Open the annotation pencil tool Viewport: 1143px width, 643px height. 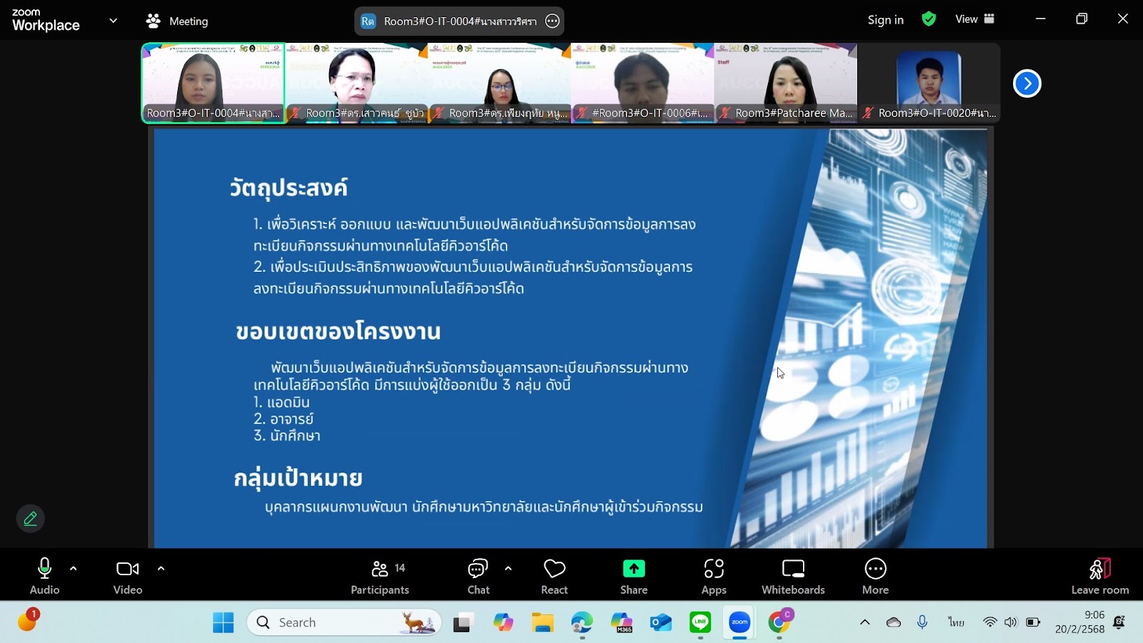click(x=31, y=519)
